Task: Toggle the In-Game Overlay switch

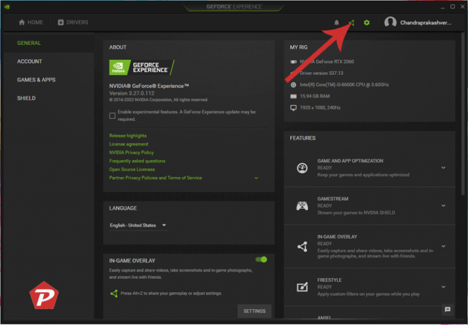Action: 261,260
